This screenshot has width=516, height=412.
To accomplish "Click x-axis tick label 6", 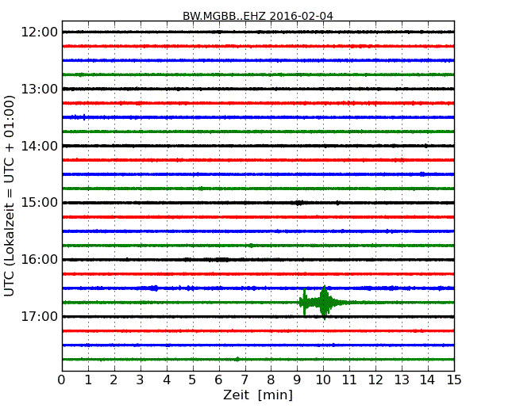I will pyautogui.click(x=218, y=380).
